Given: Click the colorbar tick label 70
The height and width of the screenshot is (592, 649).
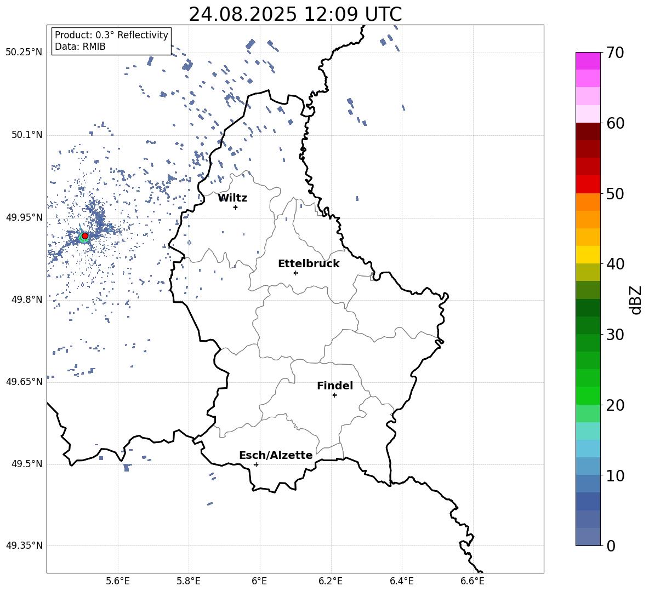Looking at the screenshot, I should click(x=615, y=53).
